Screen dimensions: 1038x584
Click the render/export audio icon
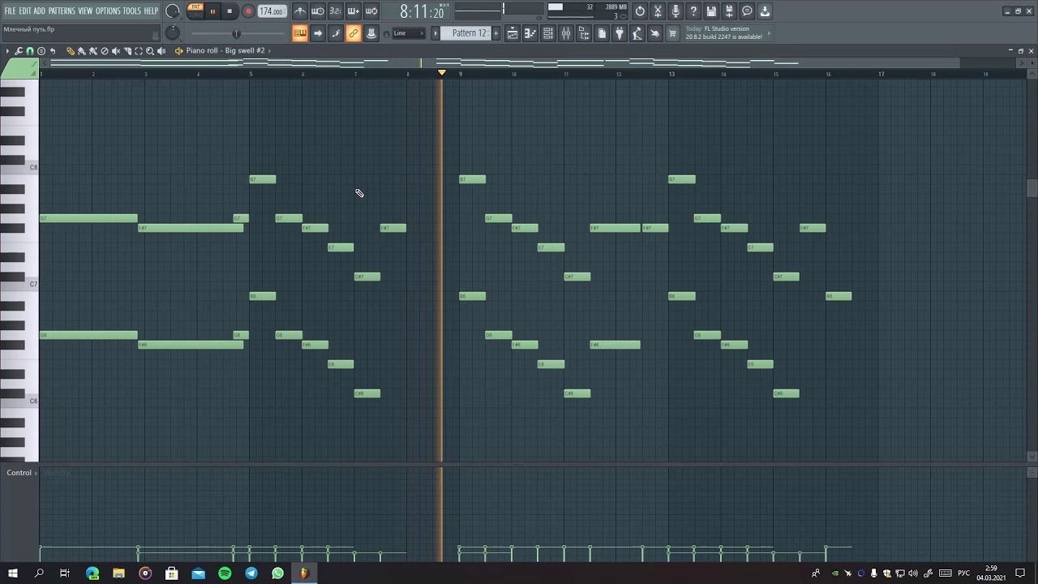coord(729,11)
